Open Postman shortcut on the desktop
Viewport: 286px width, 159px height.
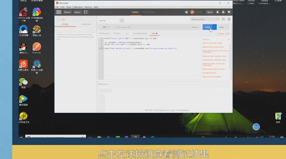[37, 48]
